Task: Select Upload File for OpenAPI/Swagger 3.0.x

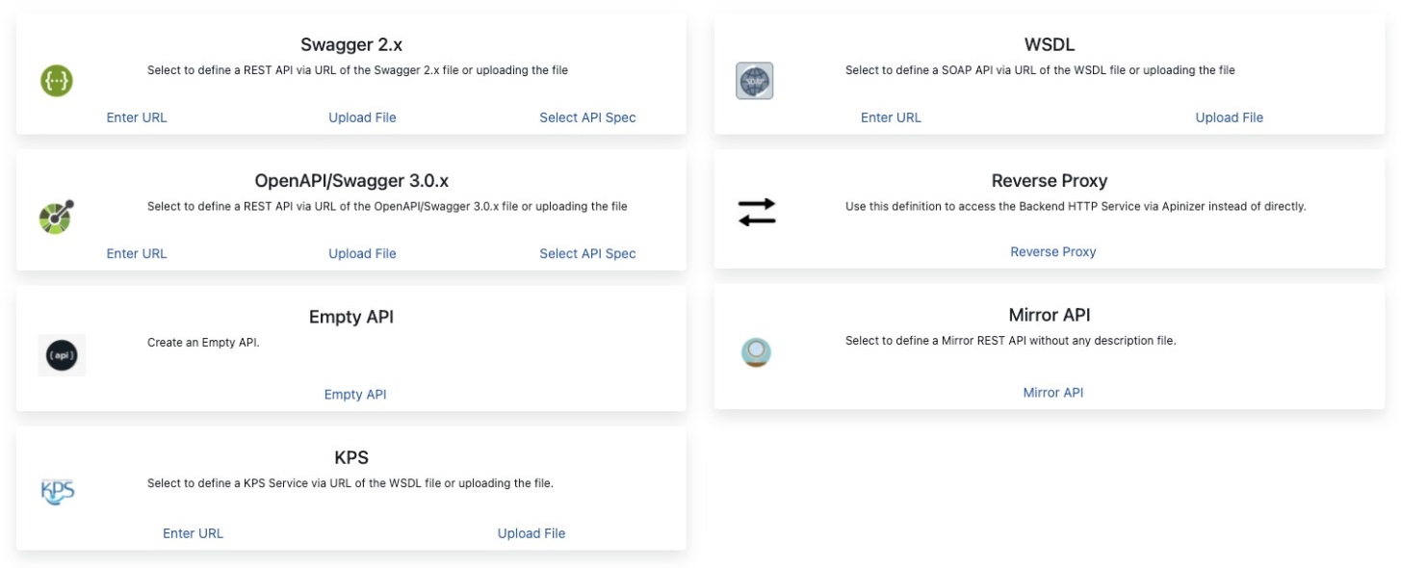Action: [x=361, y=253]
